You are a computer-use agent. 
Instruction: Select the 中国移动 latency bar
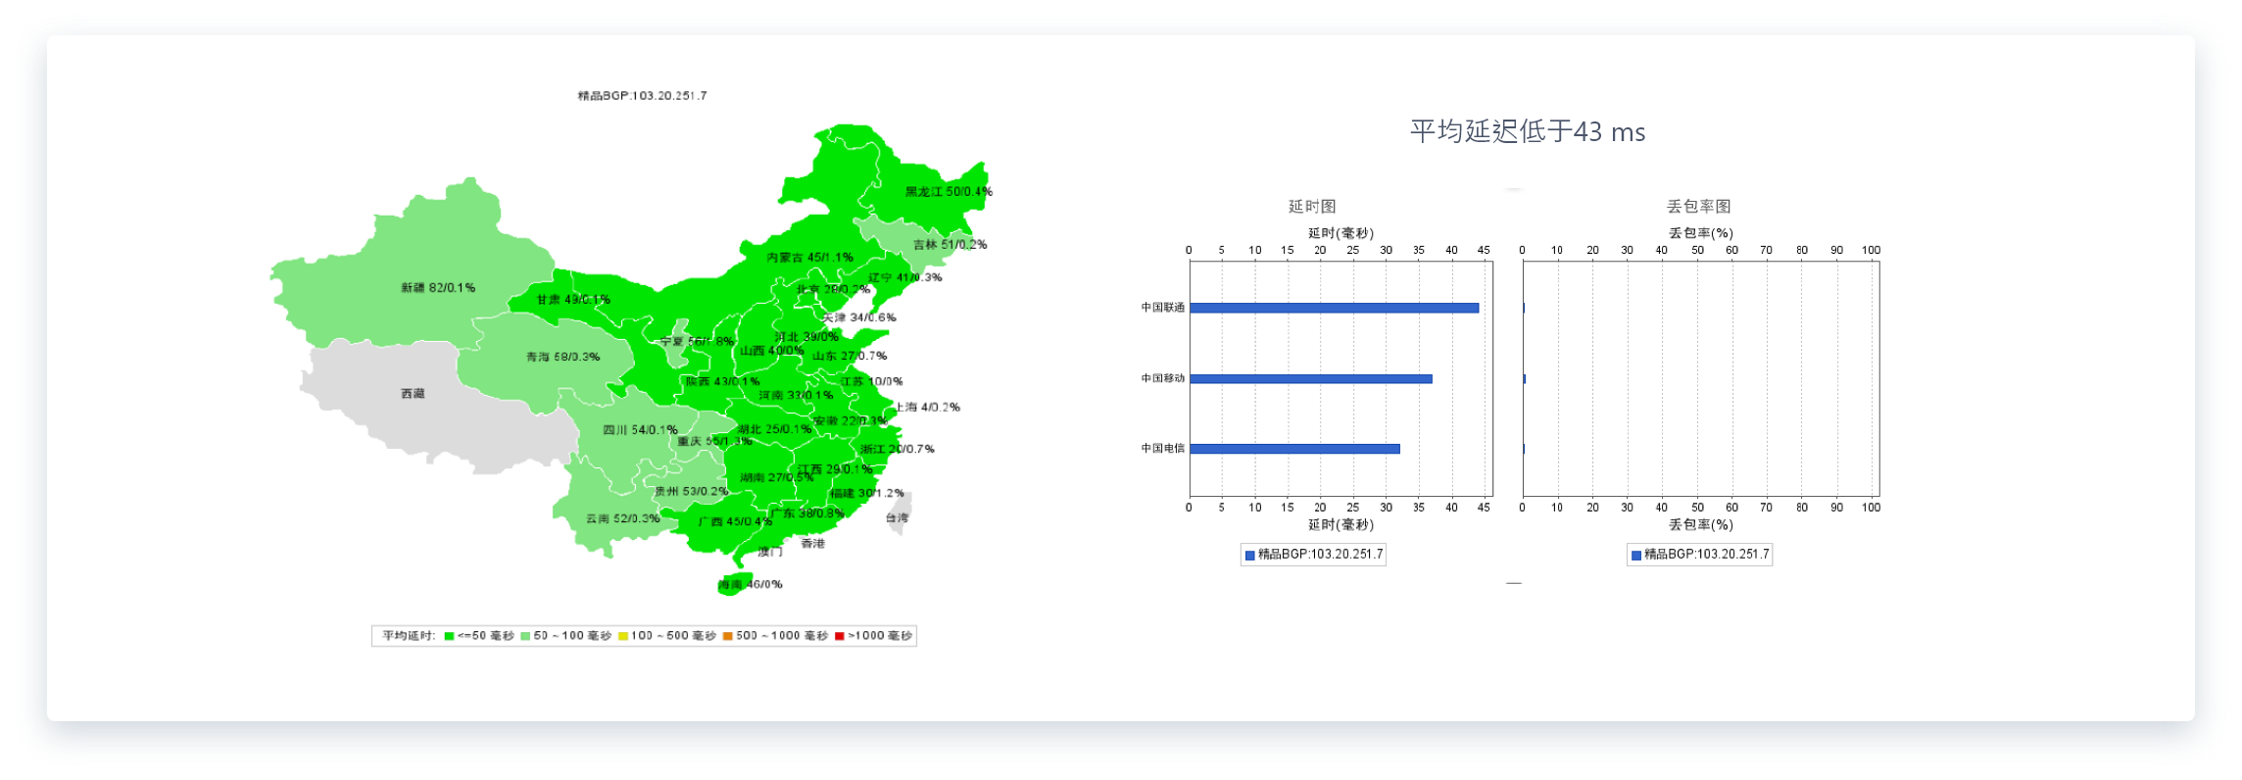pyautogui.click(x=1310, y=379)
